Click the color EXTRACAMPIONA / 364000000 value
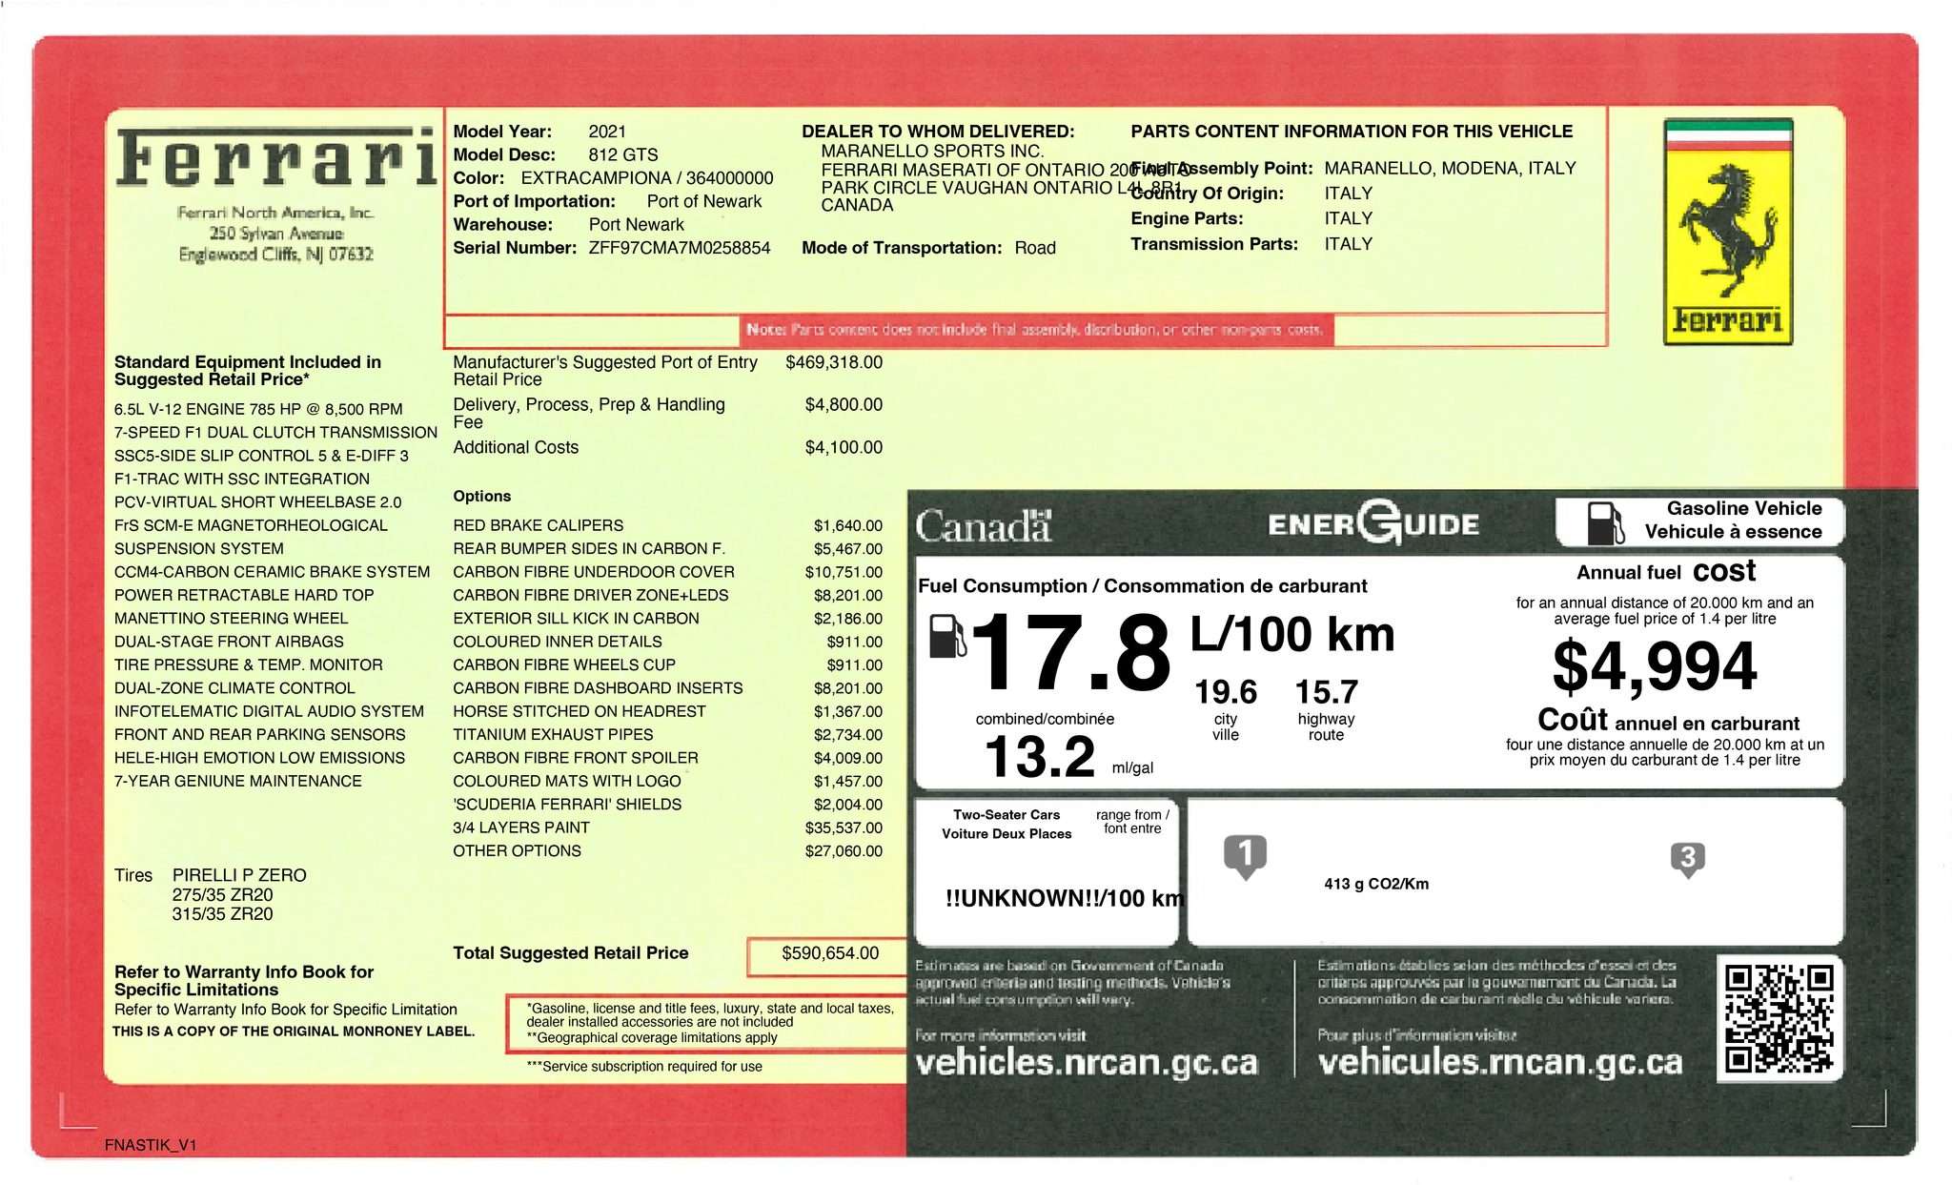Screen dimensions: 1952x1185 647,178
